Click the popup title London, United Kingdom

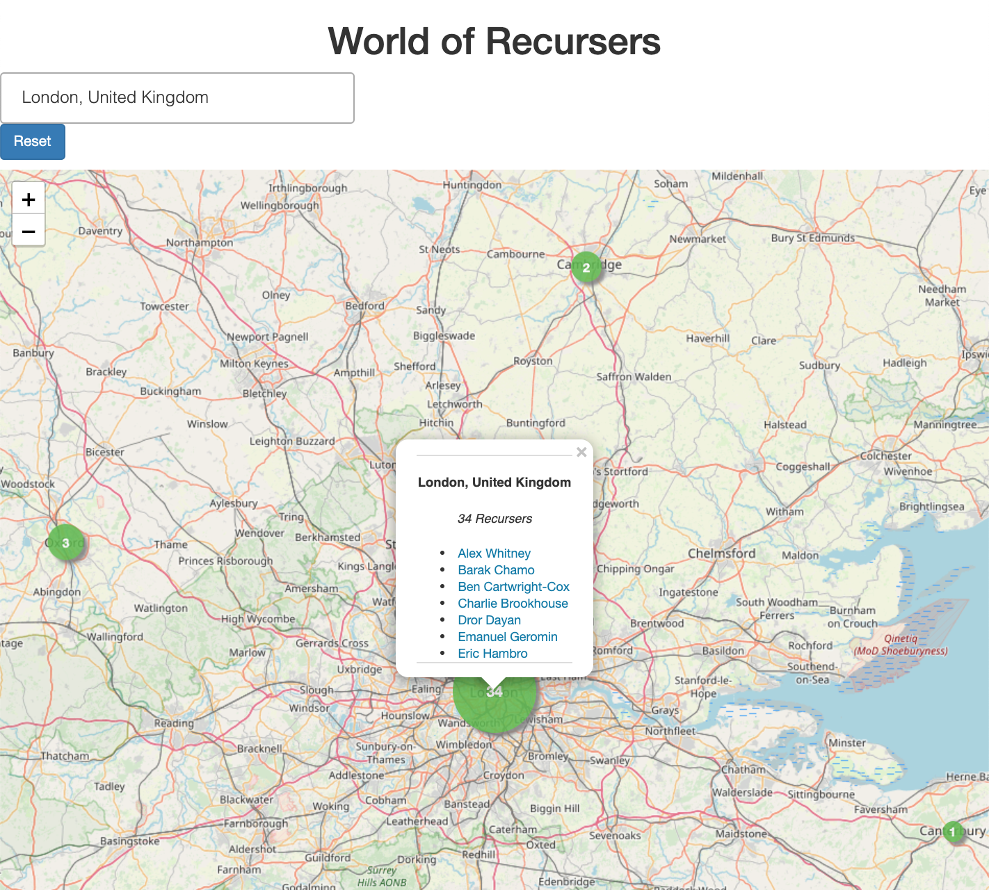coord(494,483)
